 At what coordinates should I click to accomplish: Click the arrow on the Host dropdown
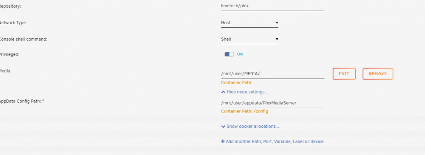pyautogui.click(x=277, y=23)
